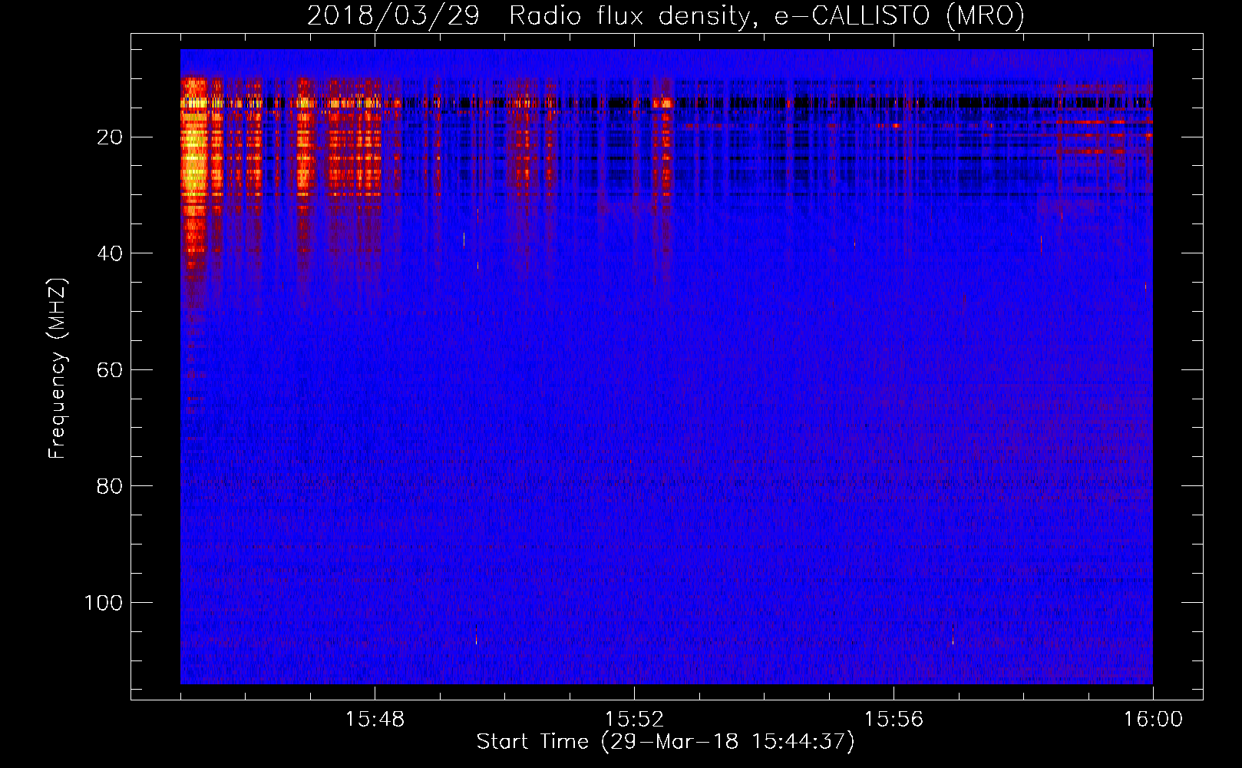Click the '15:48' time tick label

[x=375, y=720]
